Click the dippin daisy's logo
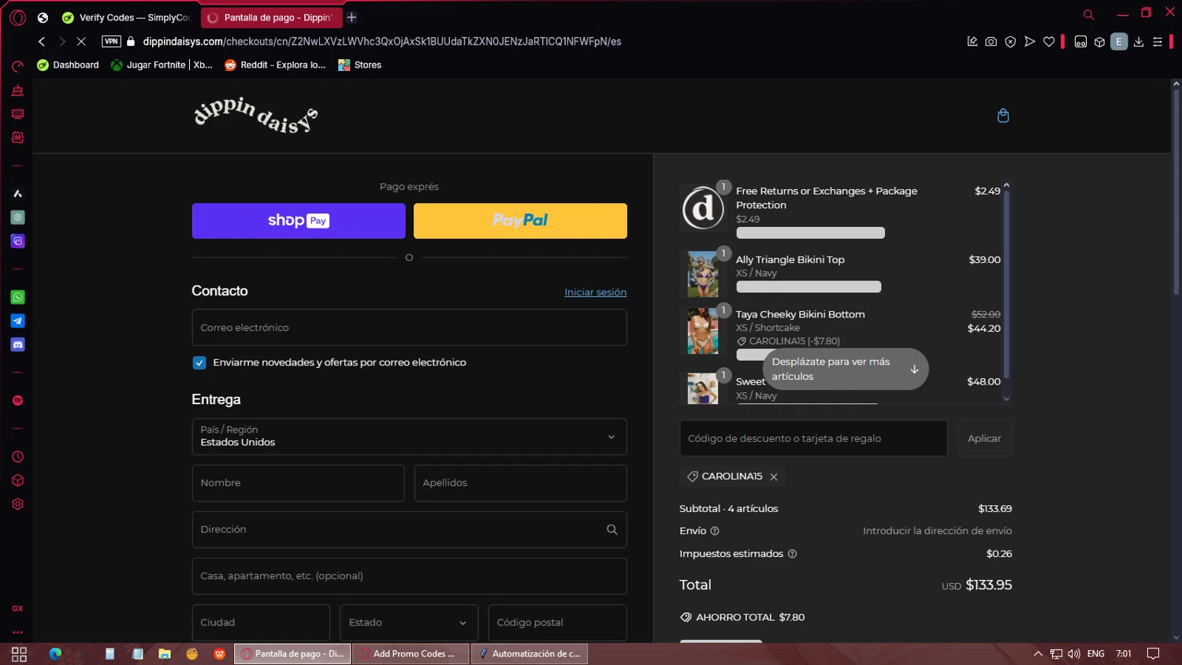 pyautogui.click(x=256, y=116)
